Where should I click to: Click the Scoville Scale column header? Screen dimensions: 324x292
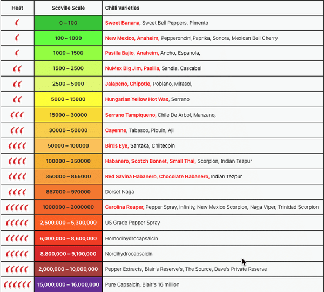(x=68, y=8)
